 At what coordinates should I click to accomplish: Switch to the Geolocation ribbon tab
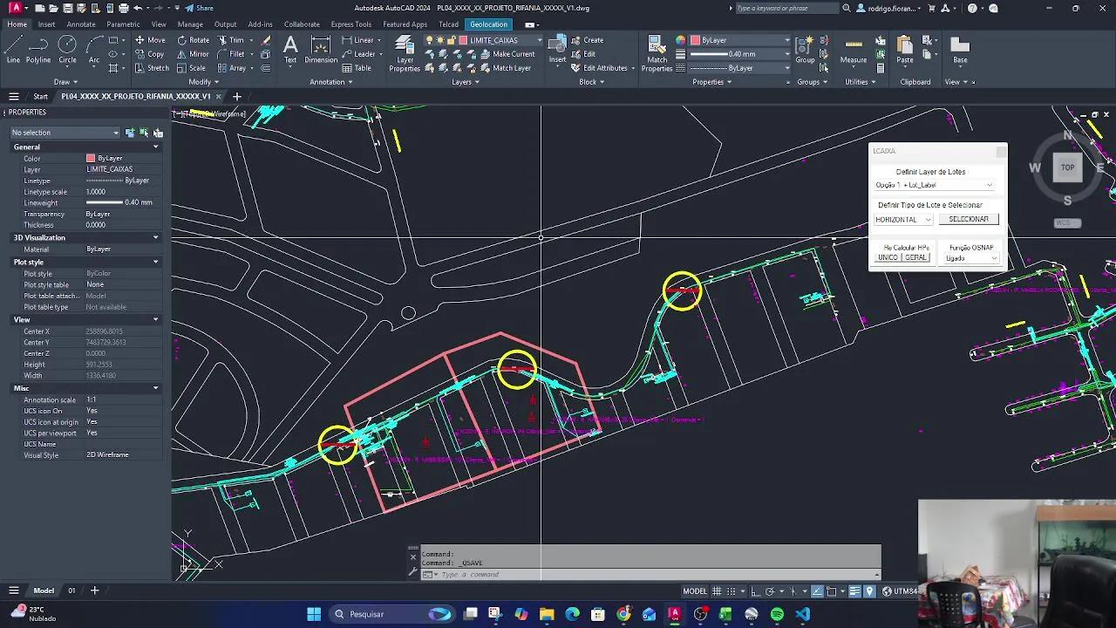coord(488,24)
